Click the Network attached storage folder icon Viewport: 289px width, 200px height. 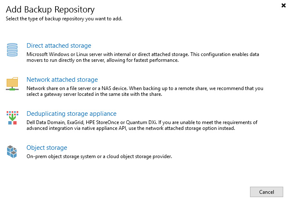coord(12,84)
